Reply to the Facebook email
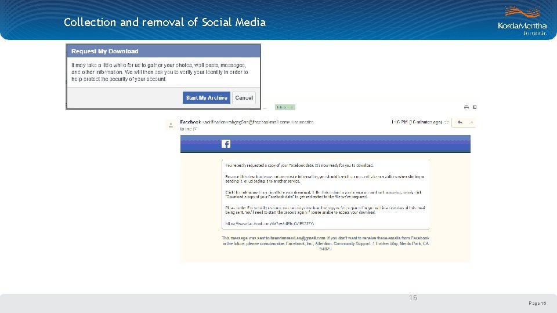 click(x=460, y=122)
